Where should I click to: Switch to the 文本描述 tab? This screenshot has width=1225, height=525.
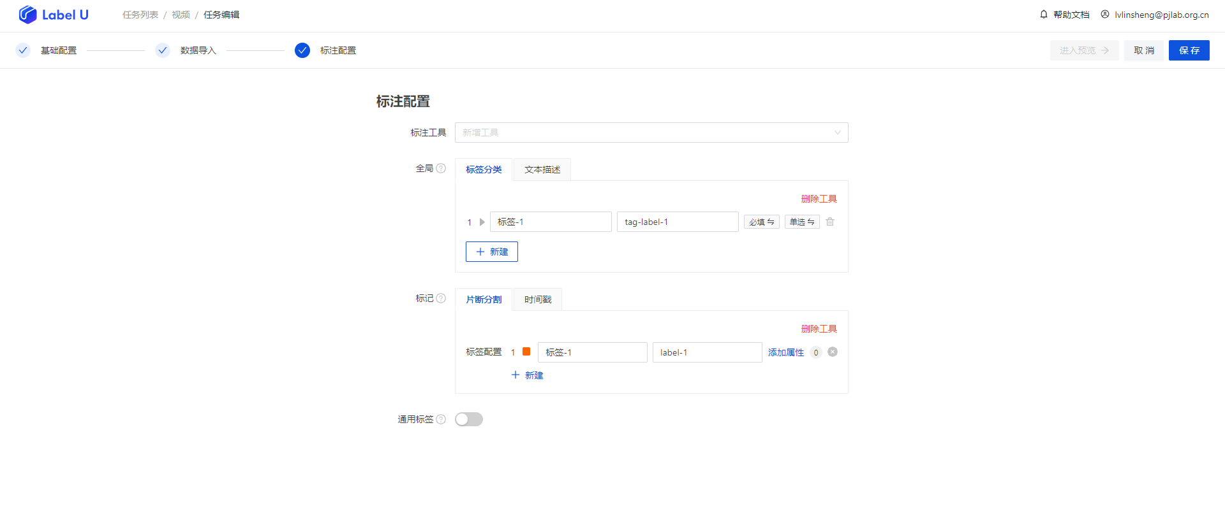coord(542,169)
